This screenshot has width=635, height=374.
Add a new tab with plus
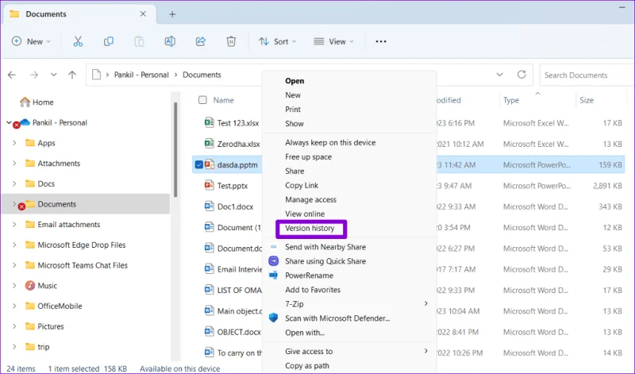(x=172, y=14)
